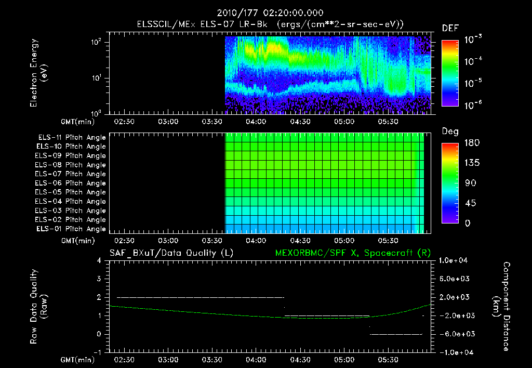
Task: Click the value -1 on Raw Data Quality axis
Action: click(97, 353)
